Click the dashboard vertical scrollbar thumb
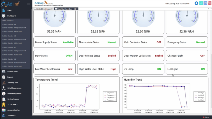 211,81
